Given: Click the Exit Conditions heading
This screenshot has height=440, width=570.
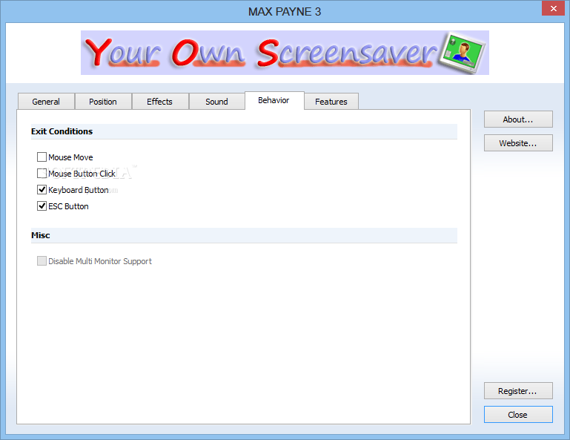Looking at the screenshot, I should [x=62, y=131].
